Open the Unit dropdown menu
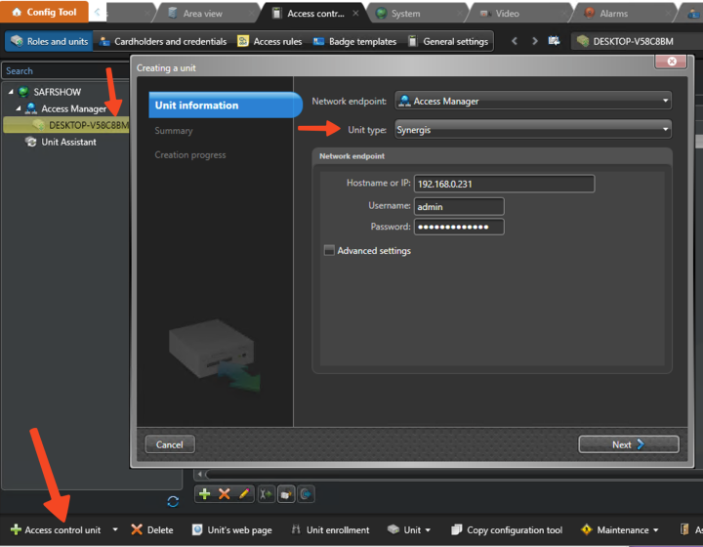 (408, 530)
